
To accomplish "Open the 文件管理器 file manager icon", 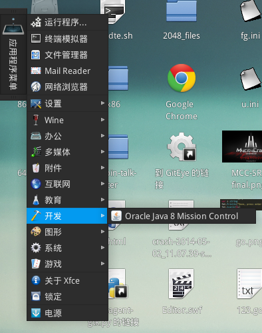I will [x=36, y=55].
